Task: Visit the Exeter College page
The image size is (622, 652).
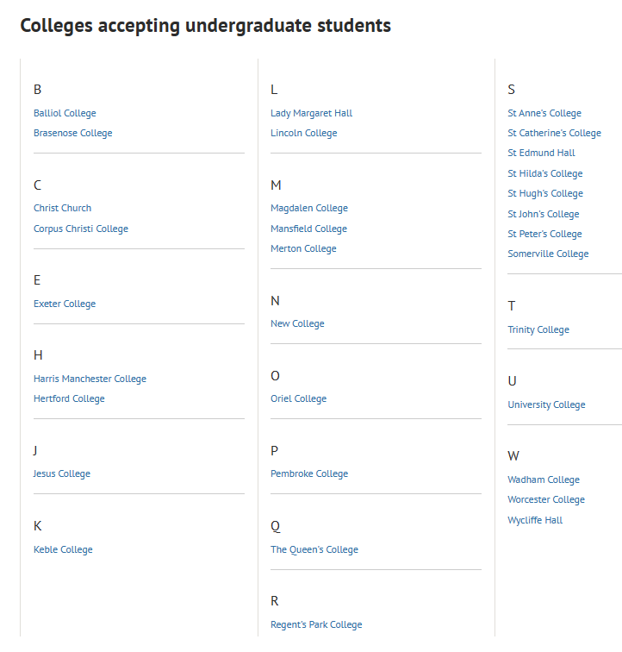Action: 65,304
